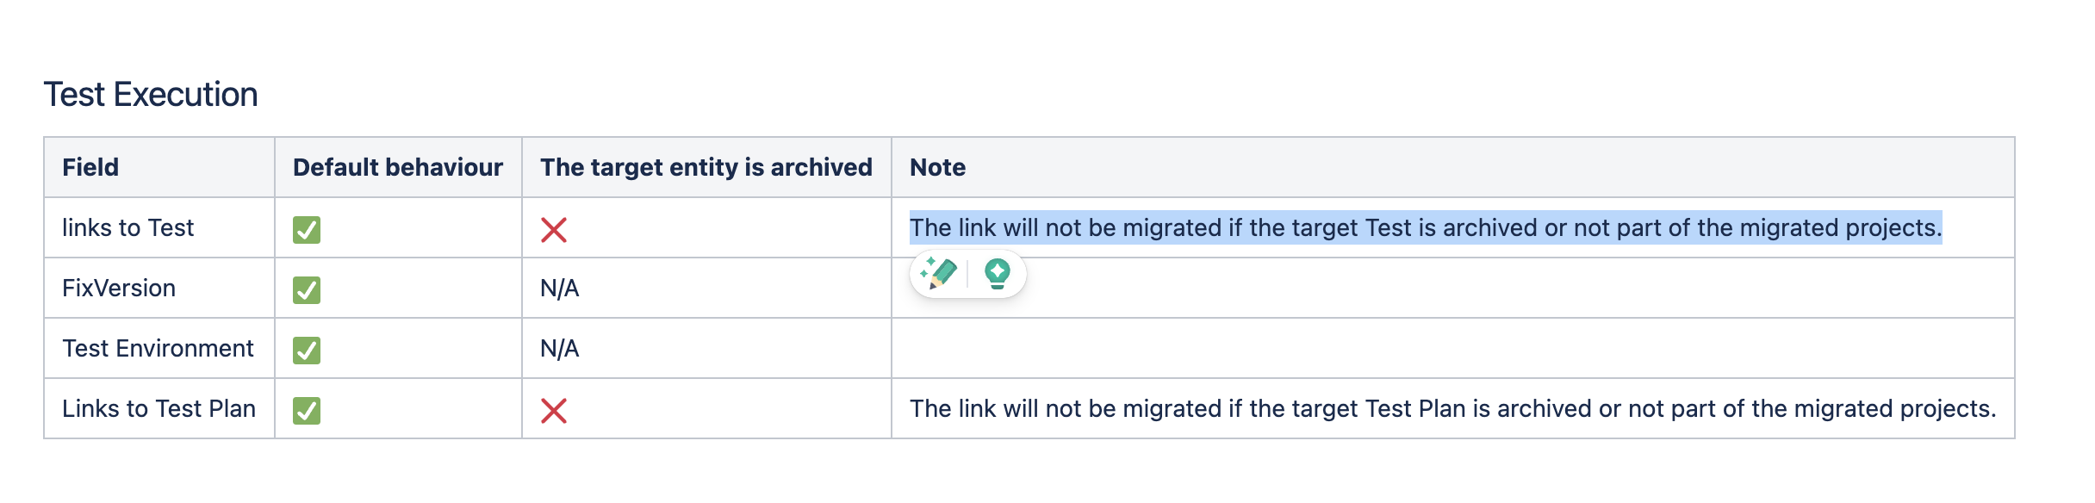Click red cross in links to Test row

[x=554, y=230]
